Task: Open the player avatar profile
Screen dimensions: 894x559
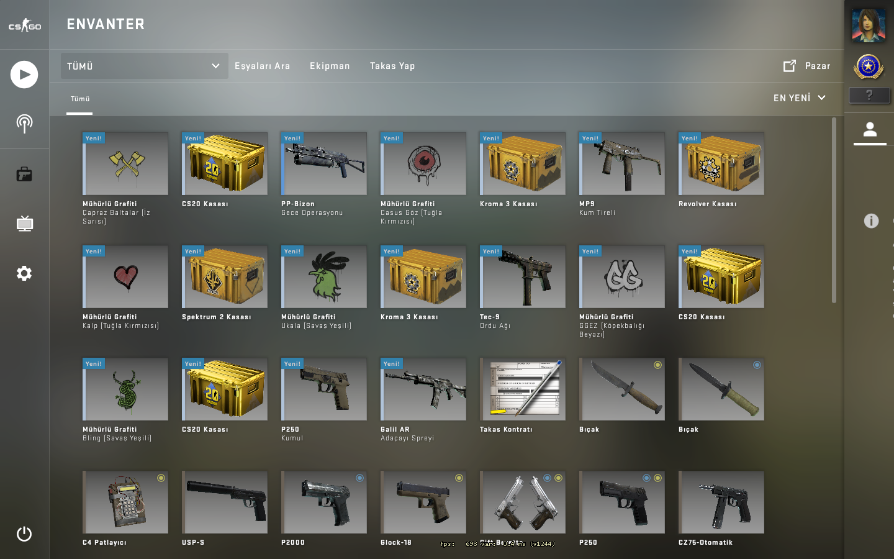Action: coord(869,25)
